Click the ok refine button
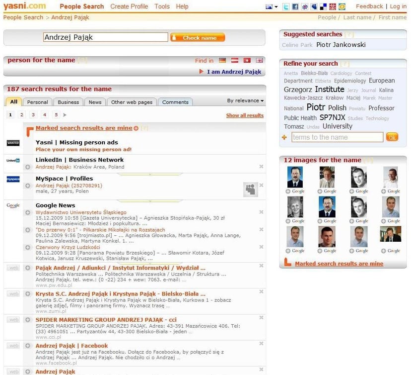 [392, 137]
